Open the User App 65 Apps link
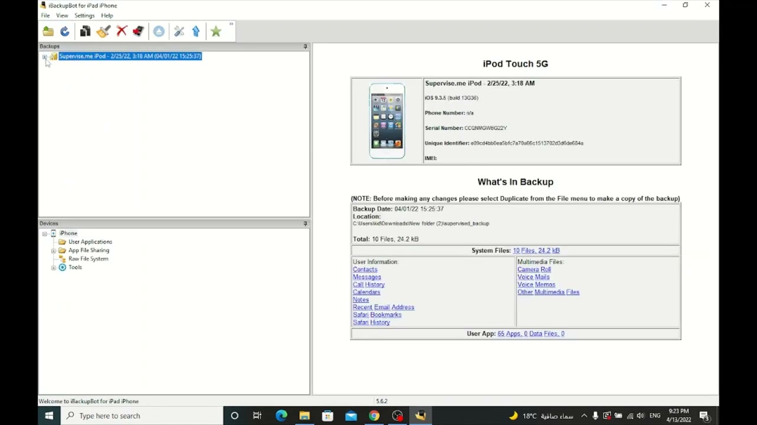 pyautogui.click(x=531, y=334)
